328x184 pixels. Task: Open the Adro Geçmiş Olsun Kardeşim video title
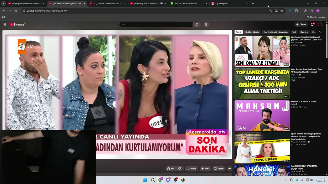point(306,71)
